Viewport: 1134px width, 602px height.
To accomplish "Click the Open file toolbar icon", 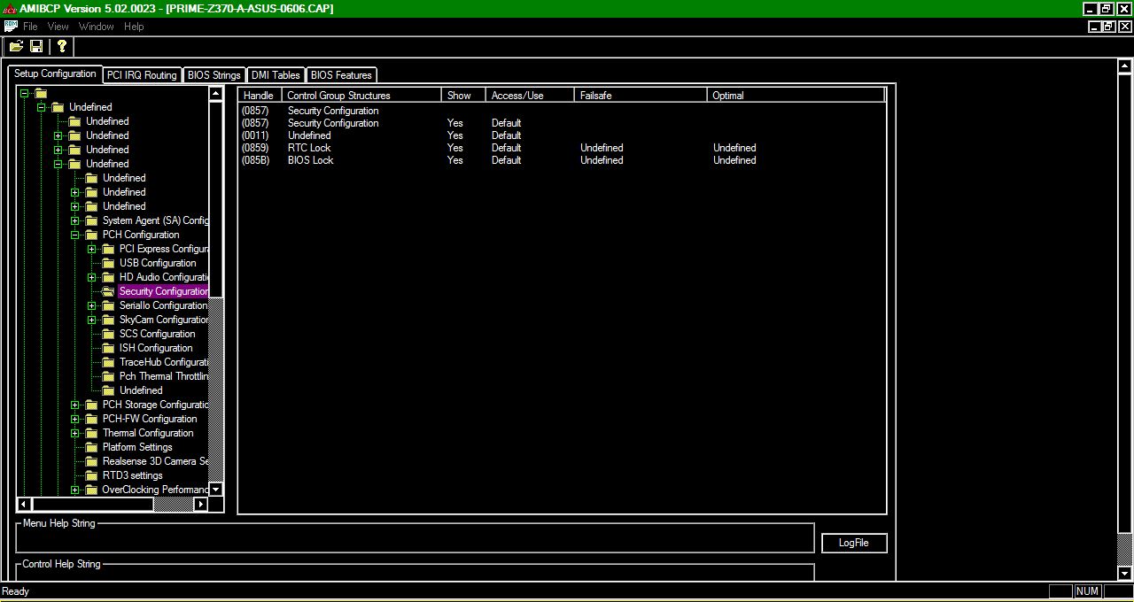I will [x=16, y=46].
